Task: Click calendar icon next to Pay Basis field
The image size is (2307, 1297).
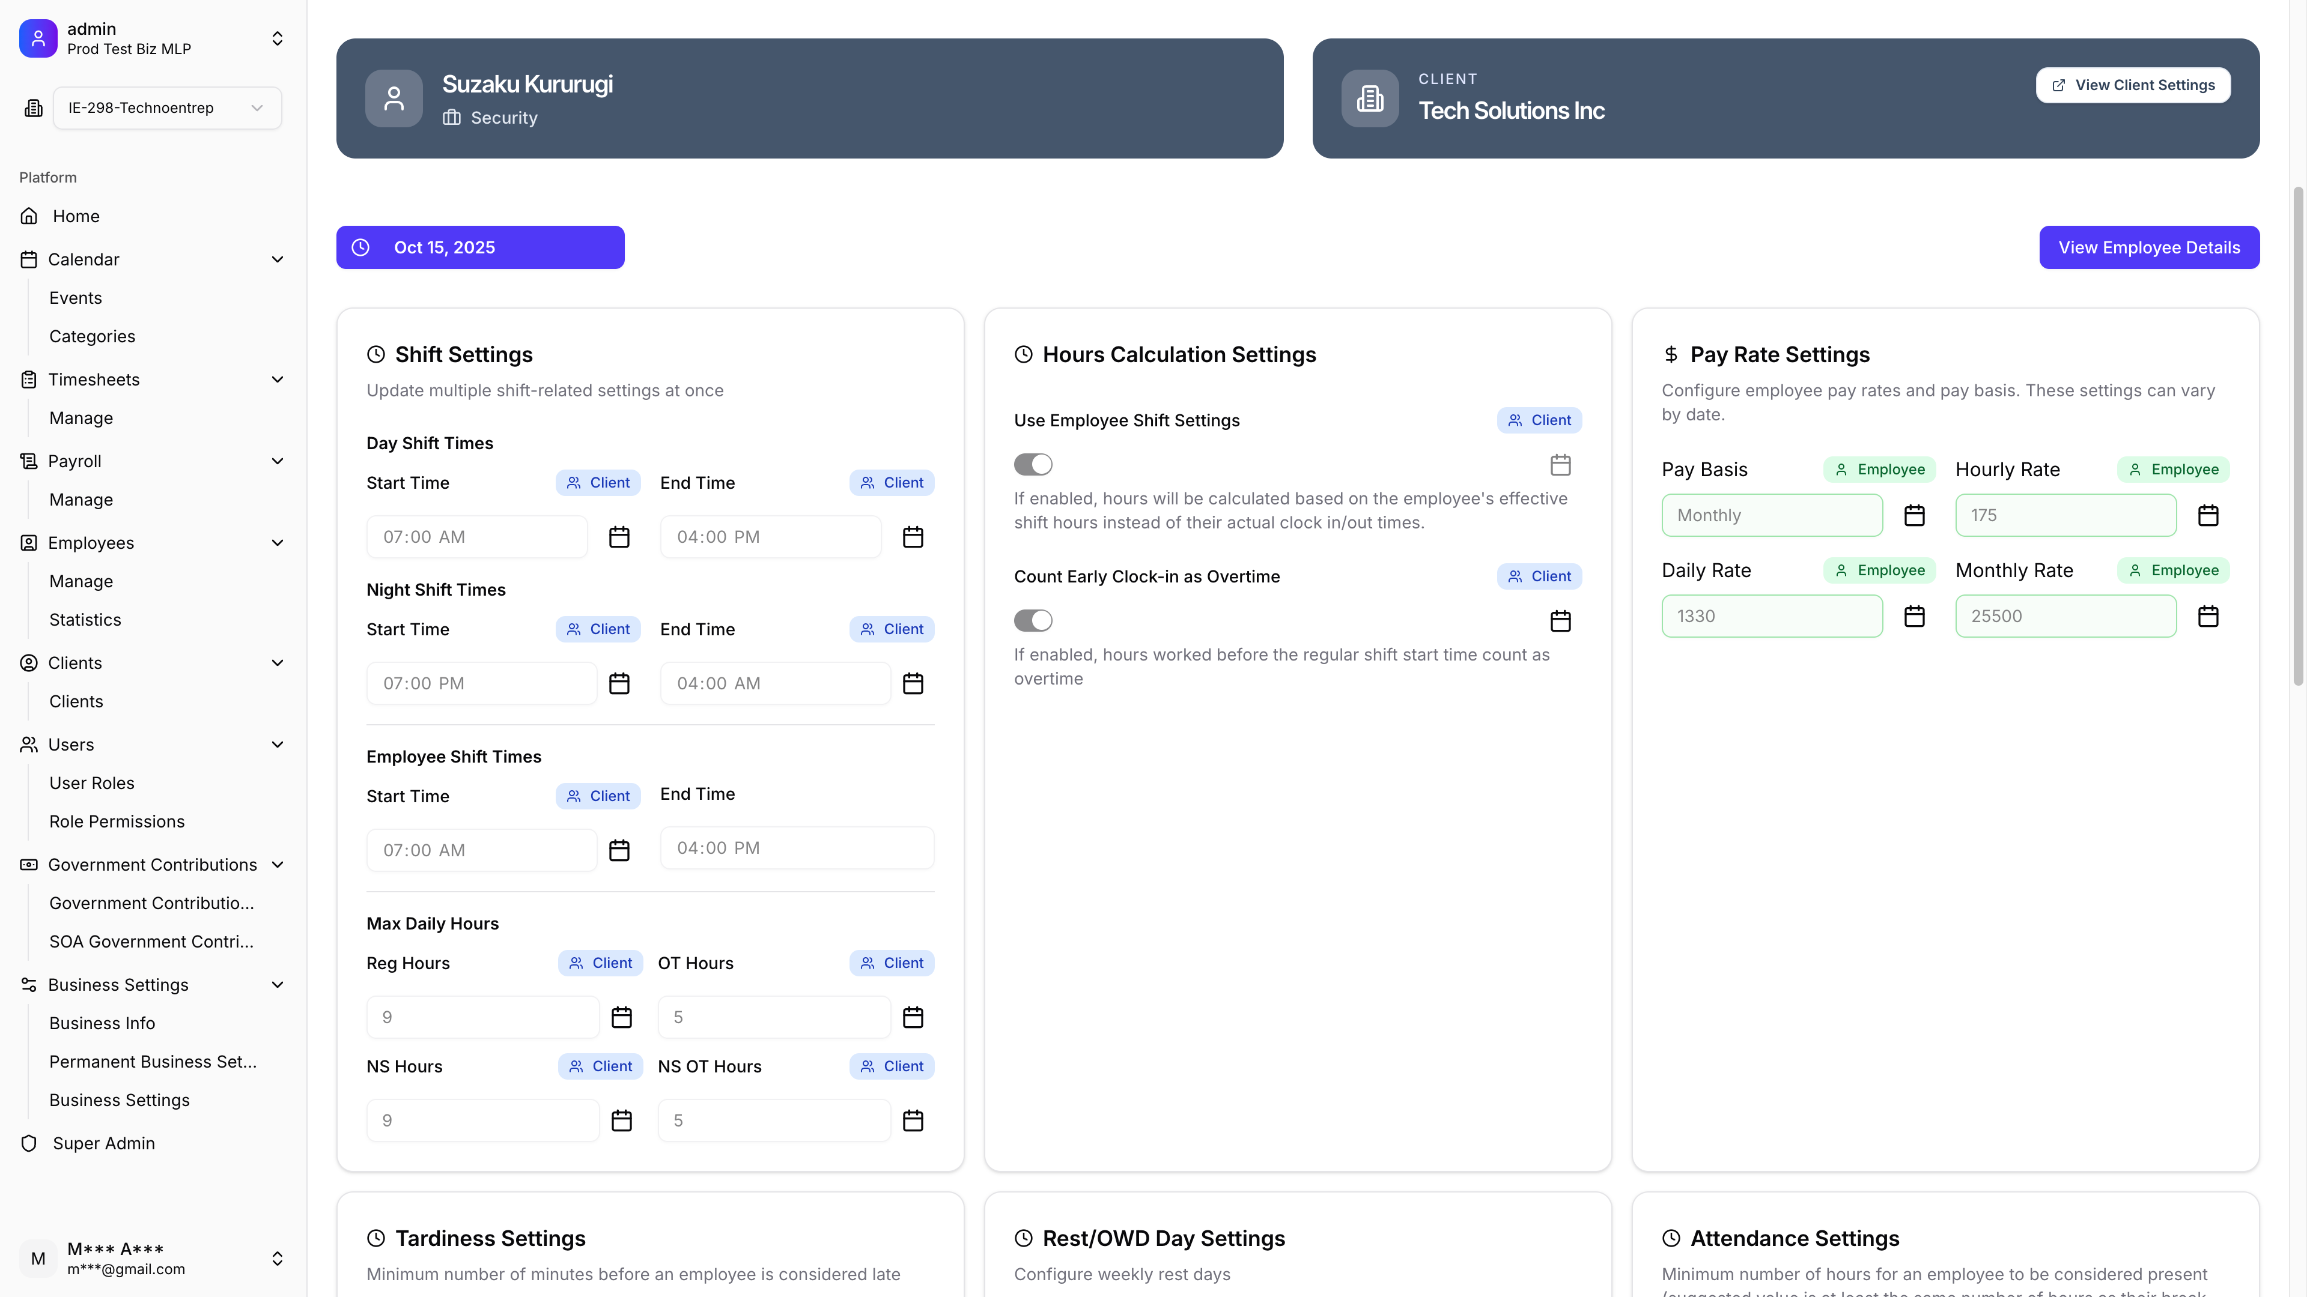Action: pyautogui.click(x=1914, y=516)
